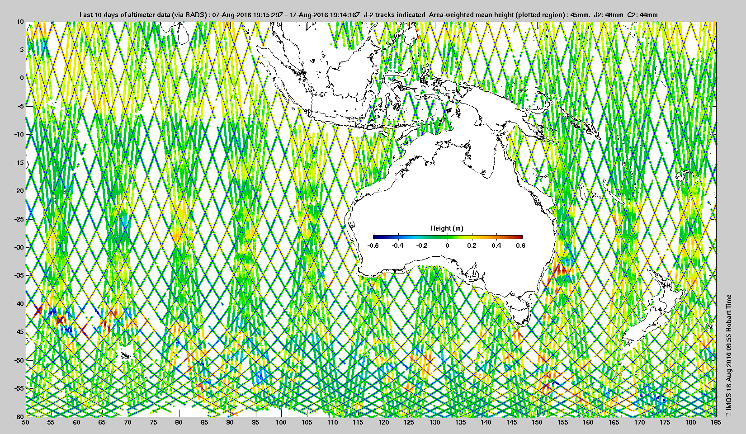Screen dimensions: 746x434
Task: Click the plot title text at top
Action: 368,15
